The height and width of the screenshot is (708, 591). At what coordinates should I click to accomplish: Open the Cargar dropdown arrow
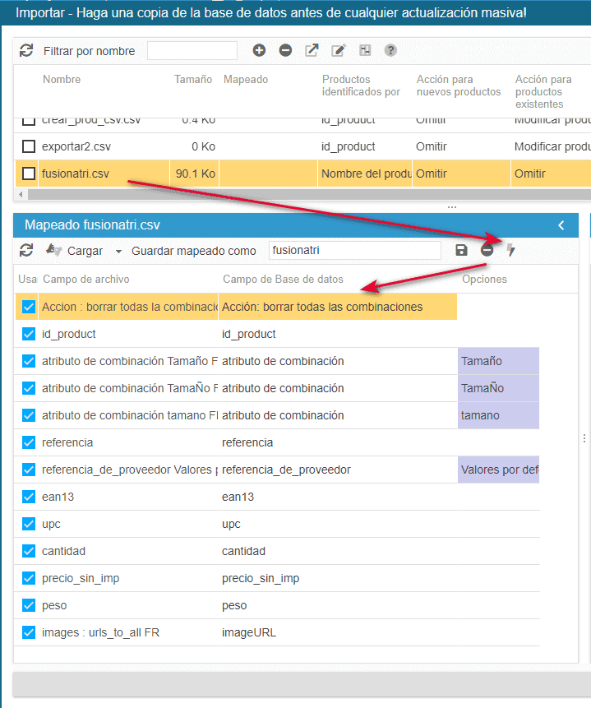pos(118,251)
